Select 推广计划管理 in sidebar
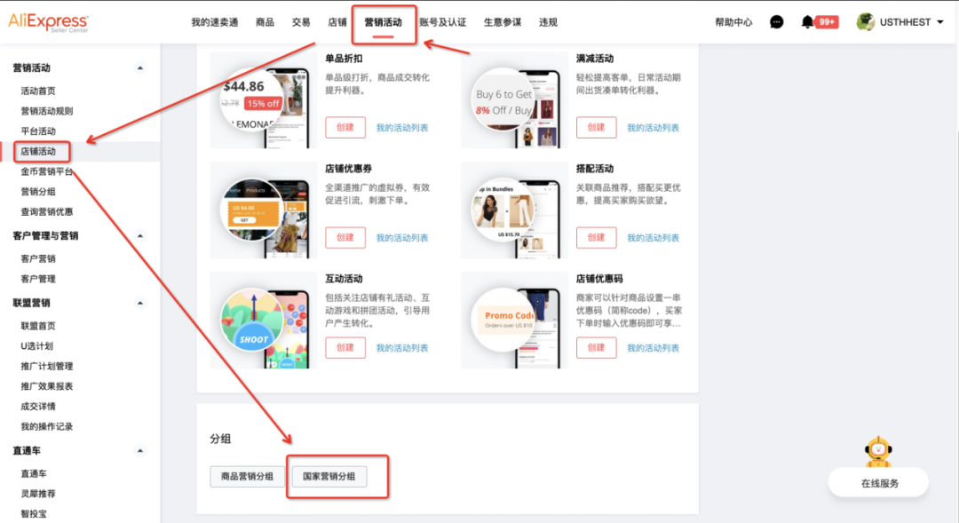 pos(46,367)
